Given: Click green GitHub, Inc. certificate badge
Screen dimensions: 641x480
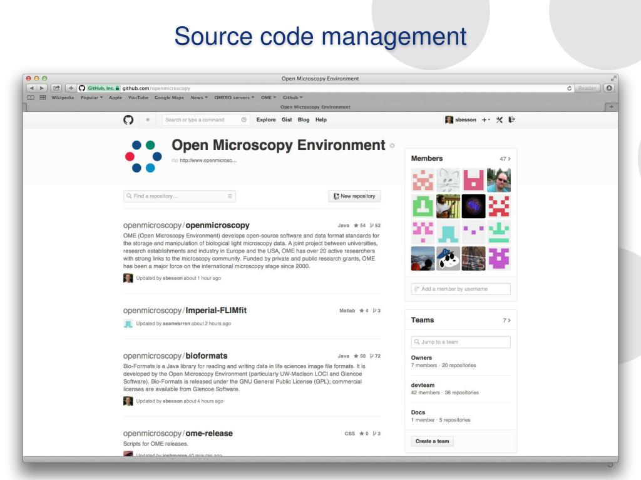Looking at the screenshot, I should (103, 88).
